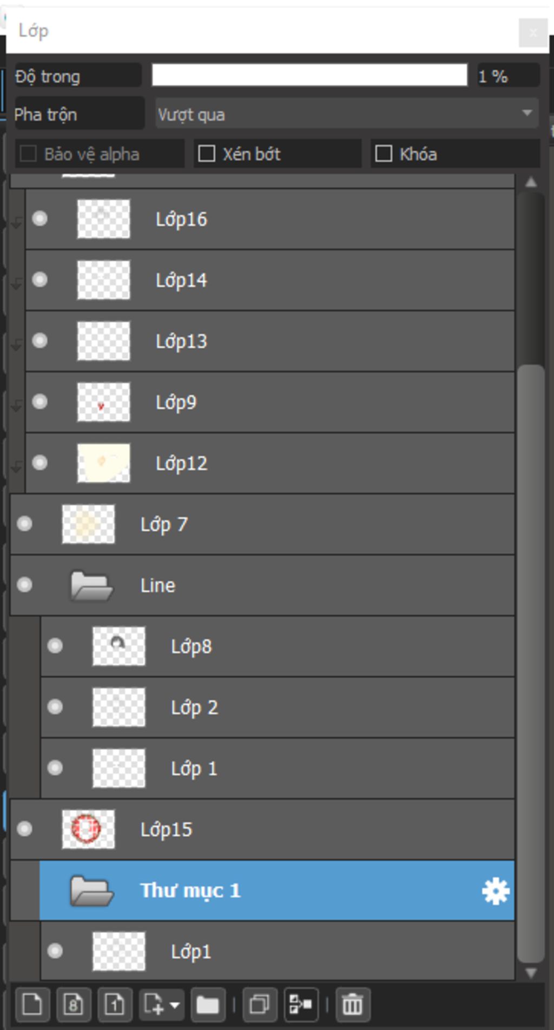Duplicate the selected layer

(260, 1005)
